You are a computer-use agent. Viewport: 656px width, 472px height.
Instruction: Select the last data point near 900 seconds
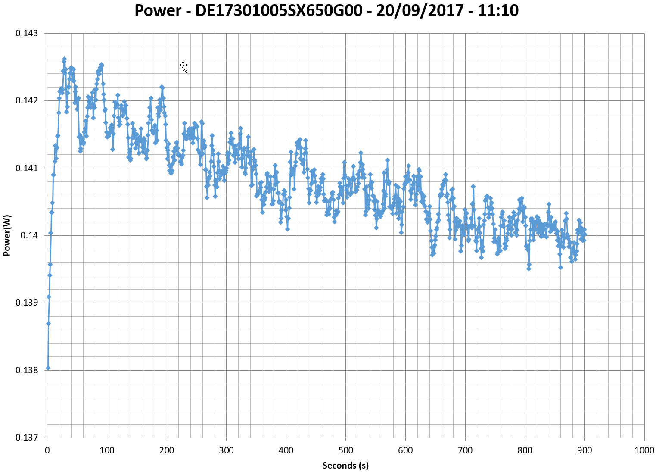click(x=584, y=234)
